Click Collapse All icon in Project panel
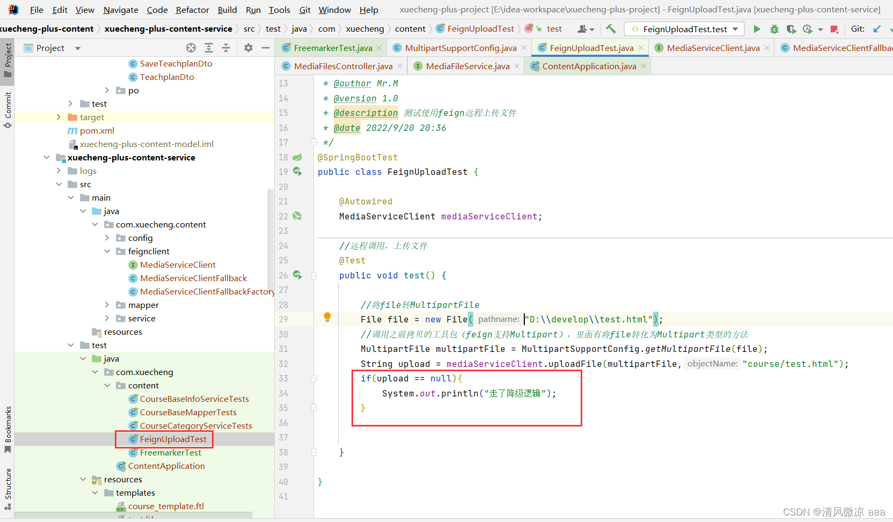This screenshot has width=893, height=522. 226,48
